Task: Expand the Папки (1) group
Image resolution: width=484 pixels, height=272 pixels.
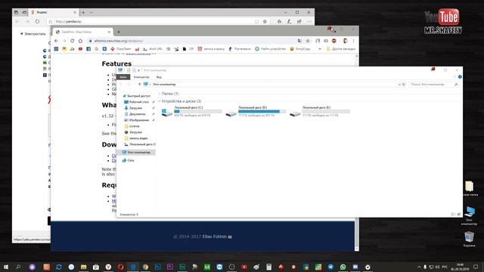Action: pos(160,94)
